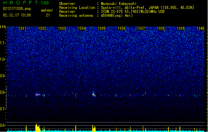208x132 pixels.
Task: Click the meteor count value 21
Action: click(48, 15)
